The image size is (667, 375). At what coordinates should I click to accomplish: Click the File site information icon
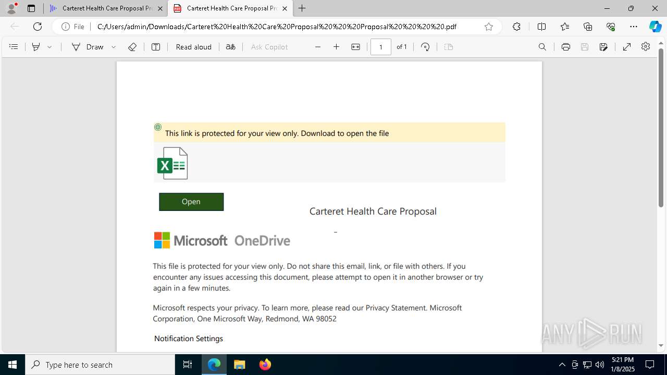[x=73, y=27]
